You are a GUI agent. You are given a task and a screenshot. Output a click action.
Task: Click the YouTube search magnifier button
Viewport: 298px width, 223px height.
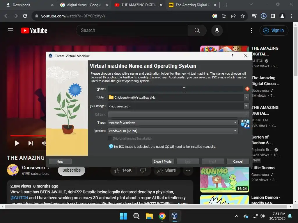coord(197,30)
